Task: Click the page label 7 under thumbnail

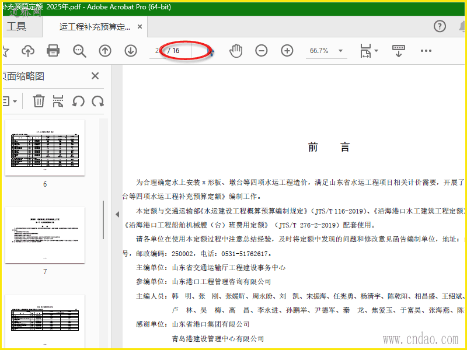Action: pyautogui.click(x=45, y=272)
